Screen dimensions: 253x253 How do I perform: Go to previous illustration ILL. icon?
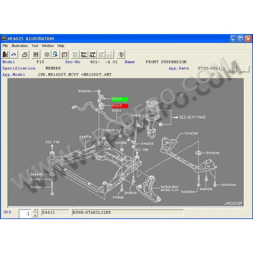pyautogui.click(x=84, y=55)
